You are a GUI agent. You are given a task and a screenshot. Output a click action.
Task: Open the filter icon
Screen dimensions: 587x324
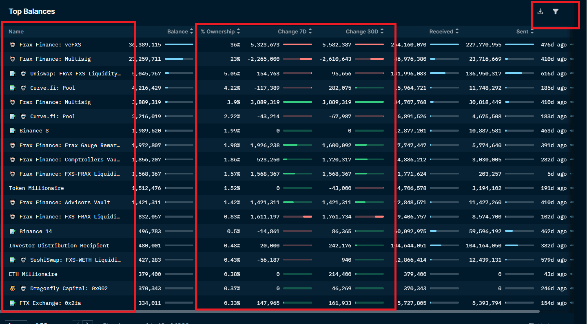point(556,12)
